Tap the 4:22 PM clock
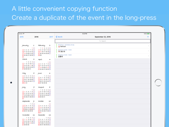This screenshot has height=127, width=169. [x=85, y=34]
